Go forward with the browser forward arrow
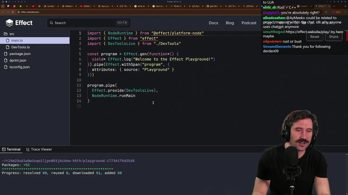 click(x=8, y=12)
